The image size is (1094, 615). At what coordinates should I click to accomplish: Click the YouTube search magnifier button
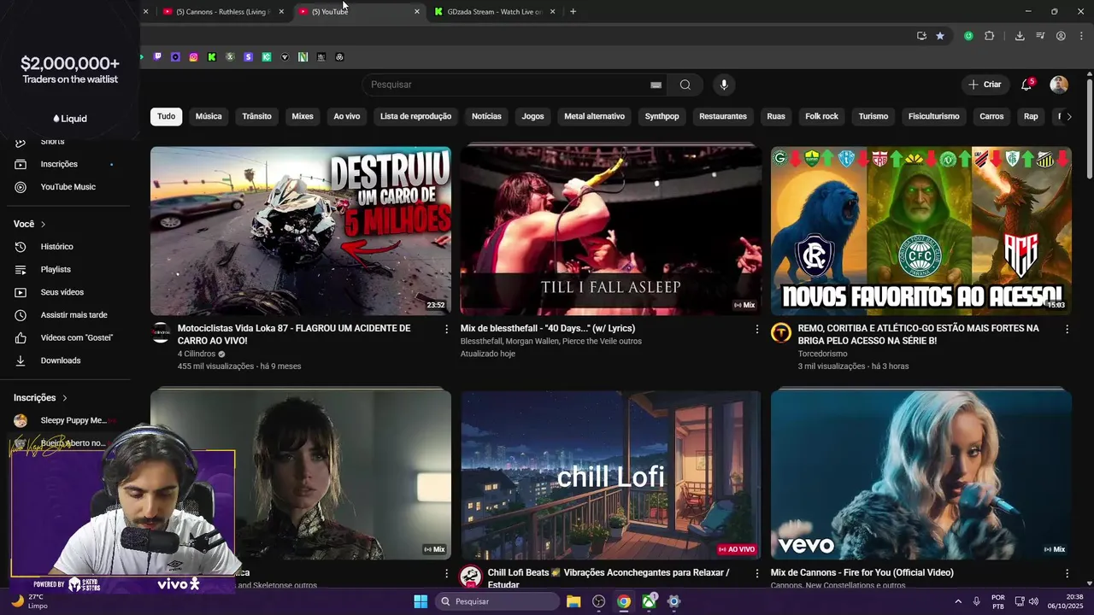[x=685, y=85]
